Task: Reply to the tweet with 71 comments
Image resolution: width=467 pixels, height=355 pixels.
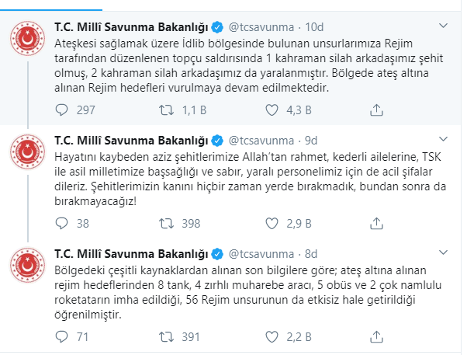Action: tap(61, 337)
